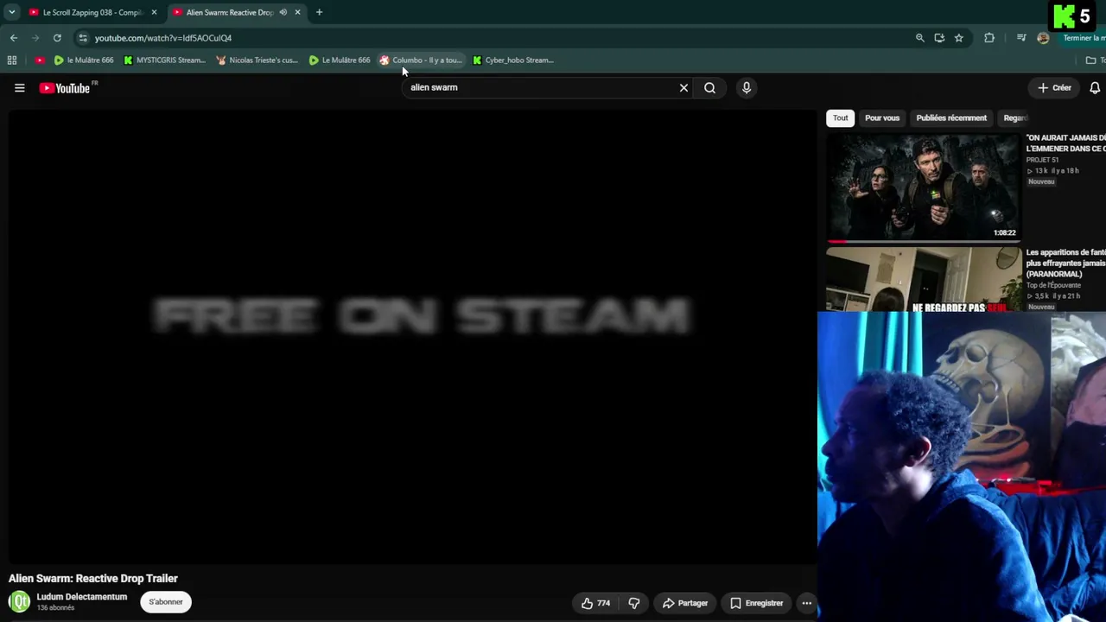The width and height of the screenshot is (1106, 622).
Task: Open the YouTube guide hamburger menu
Action: point(19,87)
